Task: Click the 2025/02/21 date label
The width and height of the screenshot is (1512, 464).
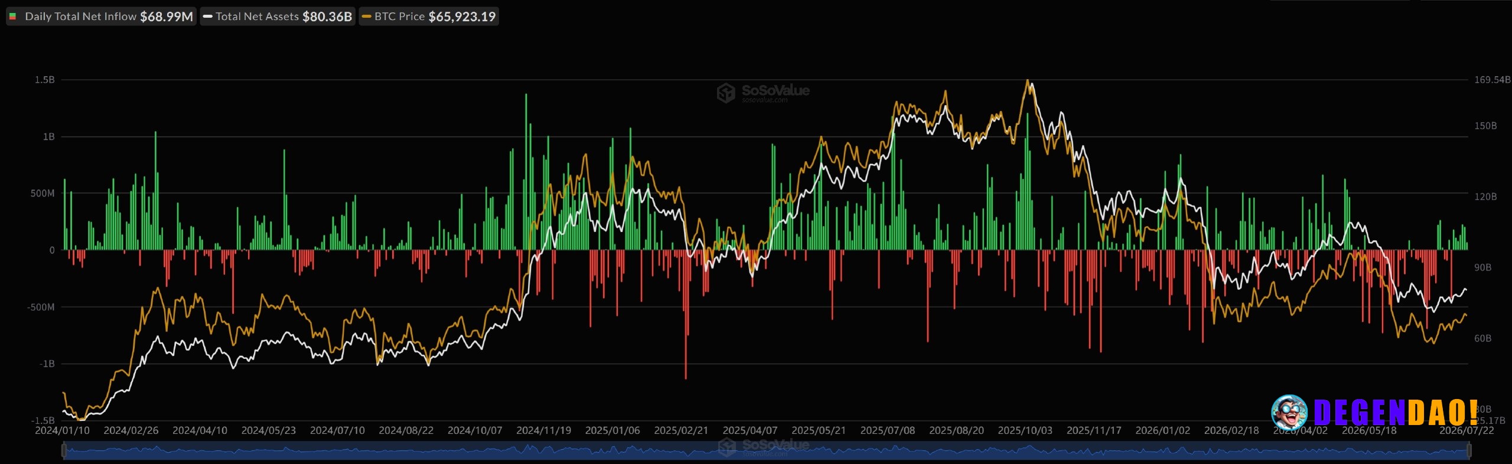Action: coord(681,430)
